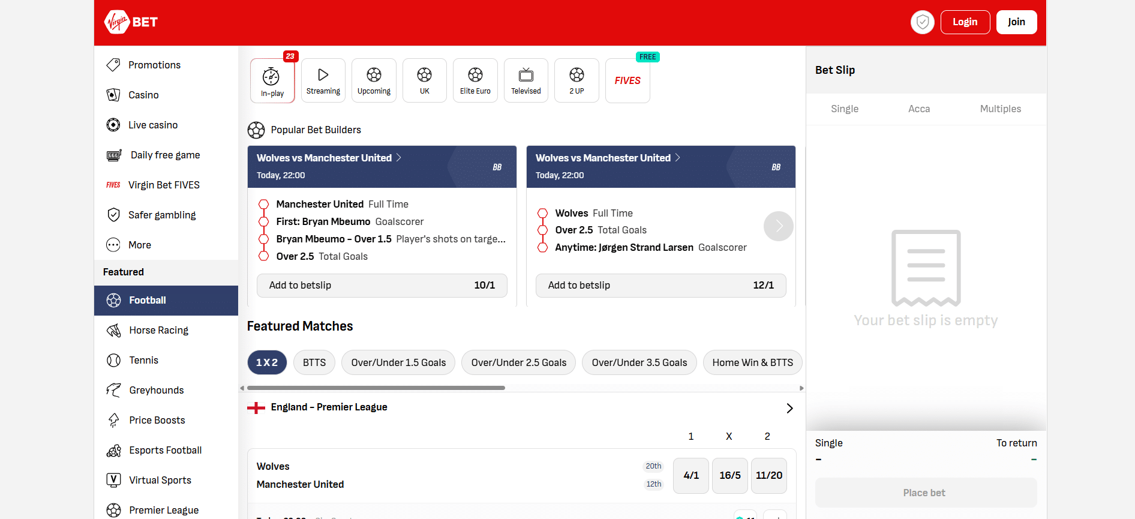Viewport: 1135px width, 519px height.
Task: Open the Streaming shortcut
Action: 323,80
